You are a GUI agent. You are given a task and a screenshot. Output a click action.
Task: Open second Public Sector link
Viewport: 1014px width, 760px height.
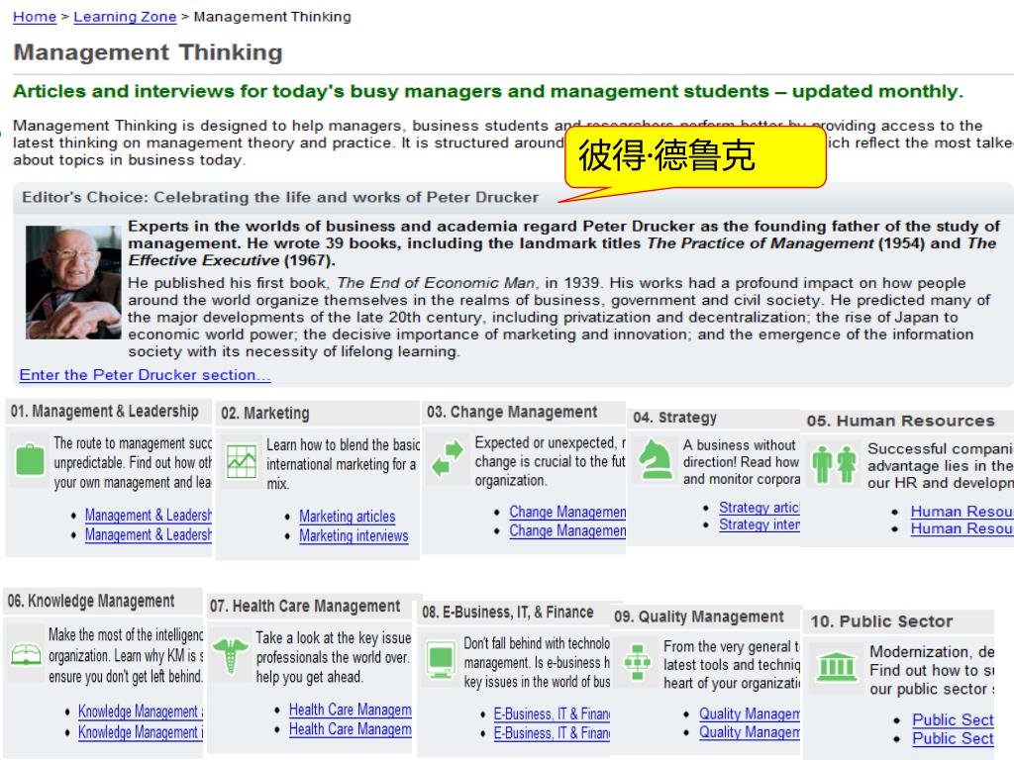point(953,738)
